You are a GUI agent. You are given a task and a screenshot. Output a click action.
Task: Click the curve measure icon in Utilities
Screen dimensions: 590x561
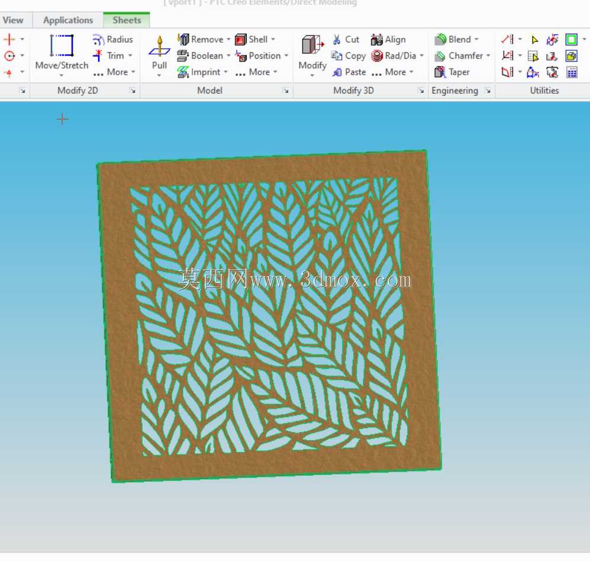[x=507, y=72]
